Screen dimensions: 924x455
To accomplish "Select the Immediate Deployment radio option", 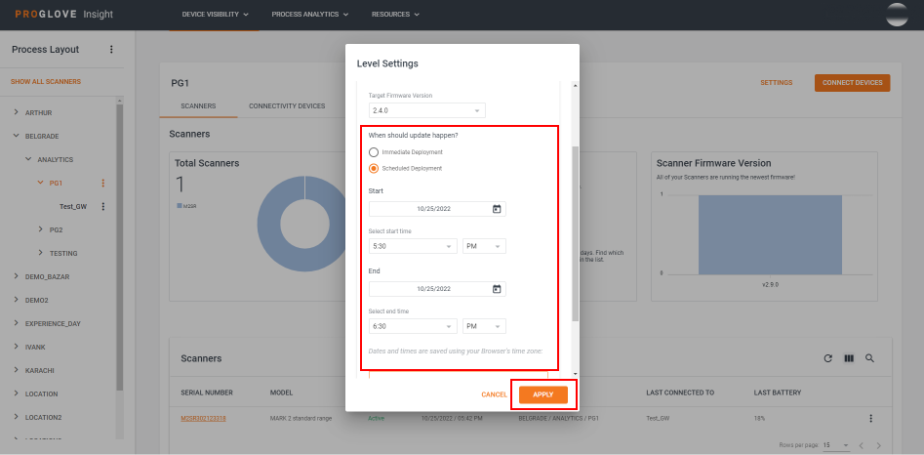I will 374,152.
